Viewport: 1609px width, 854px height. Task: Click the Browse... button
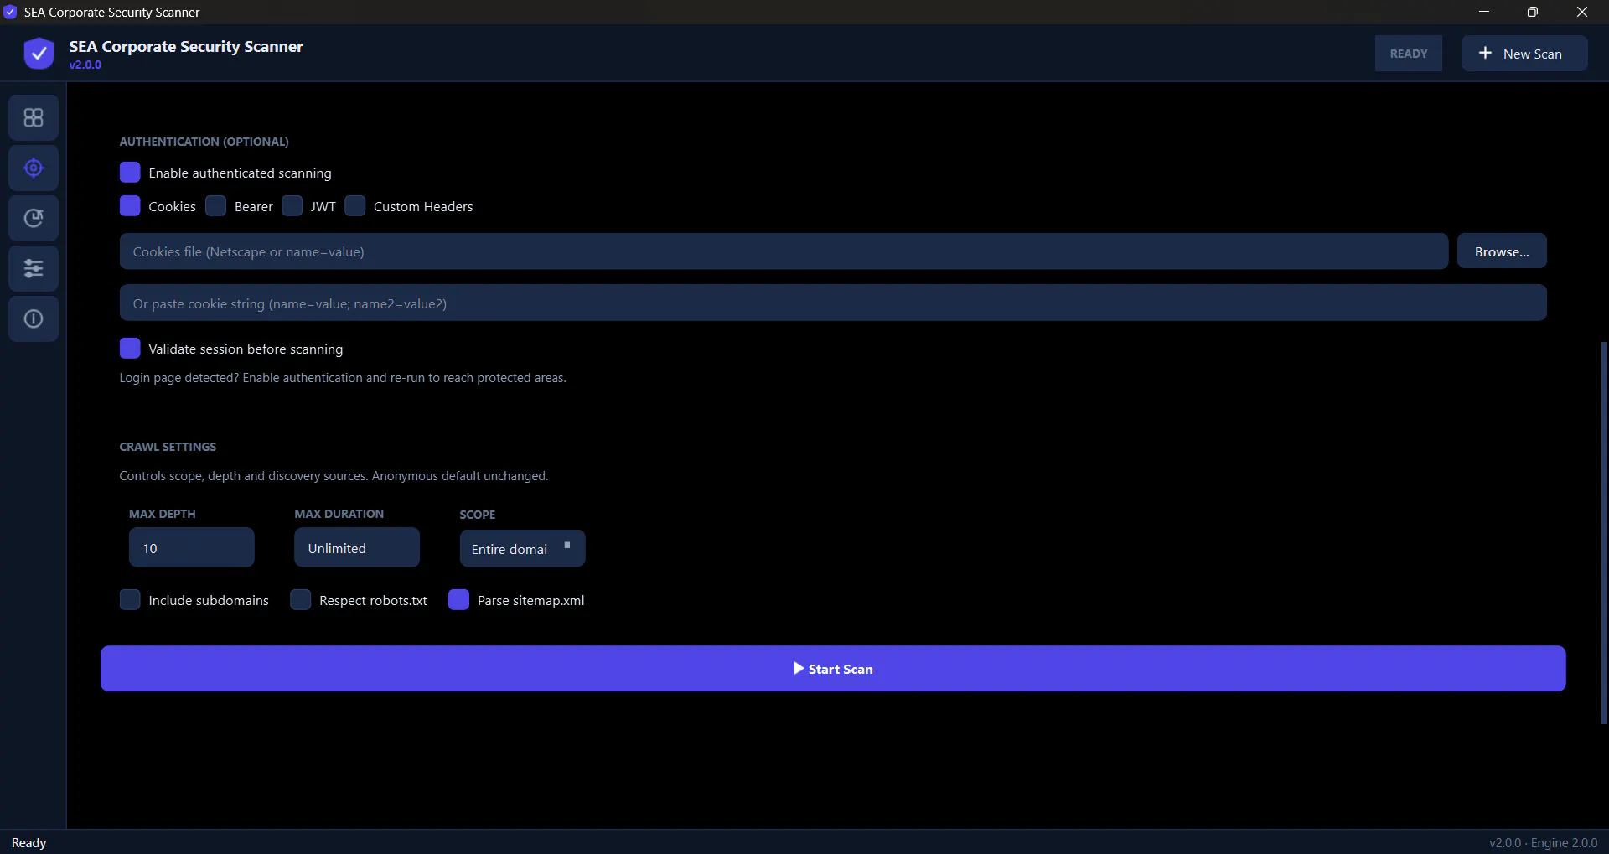click(1502, 251)
